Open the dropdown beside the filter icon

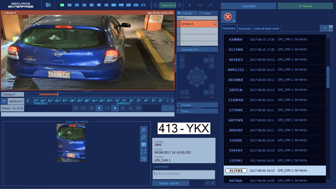331,28
